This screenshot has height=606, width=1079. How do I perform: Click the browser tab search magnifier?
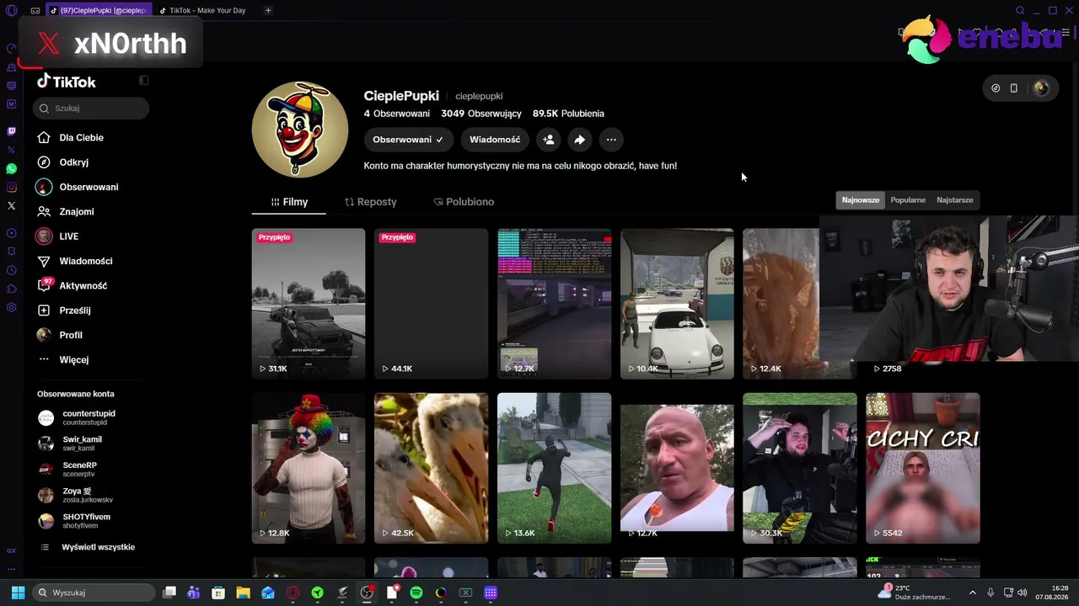click(1020, 10)
